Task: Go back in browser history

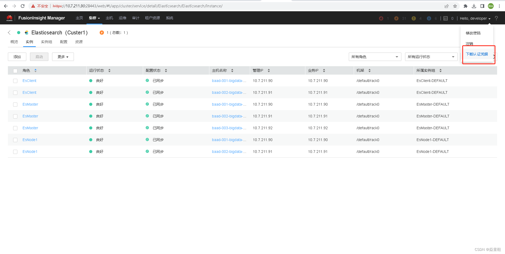Action: [x=6, y=6]
